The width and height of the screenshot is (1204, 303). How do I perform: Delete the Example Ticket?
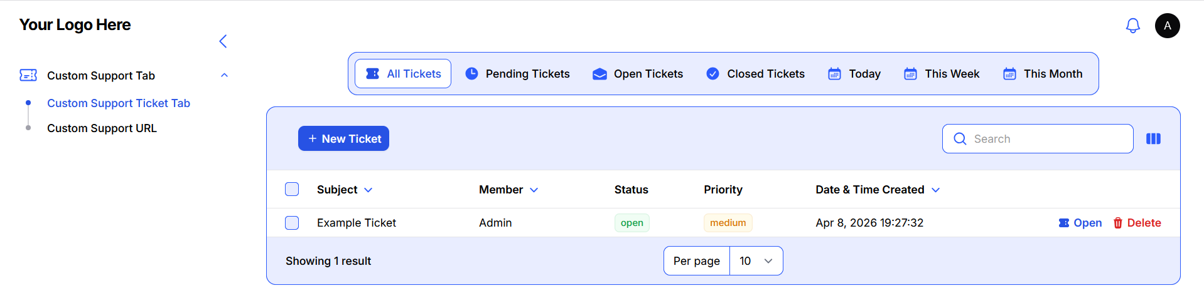tap(1137, 223)
